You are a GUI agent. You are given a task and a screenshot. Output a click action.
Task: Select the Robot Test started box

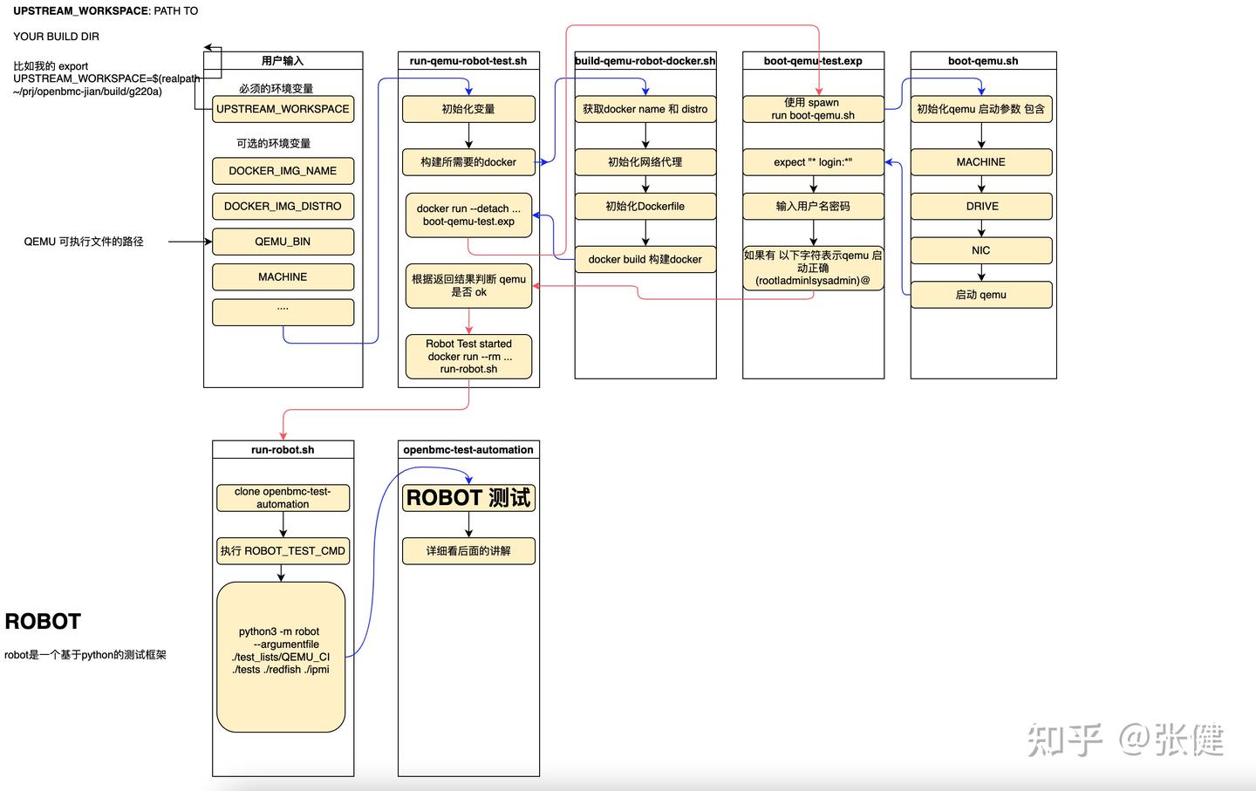468,357
